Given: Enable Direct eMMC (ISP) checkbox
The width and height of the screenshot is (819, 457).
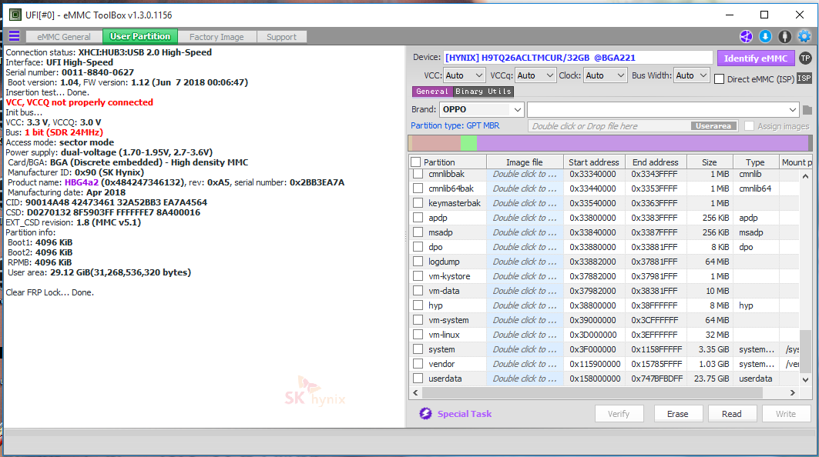Looking at the screenshot, I should [720, 79].
